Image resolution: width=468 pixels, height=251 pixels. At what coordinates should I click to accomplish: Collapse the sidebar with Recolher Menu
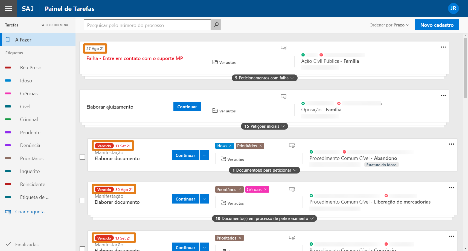coord(55,25)
